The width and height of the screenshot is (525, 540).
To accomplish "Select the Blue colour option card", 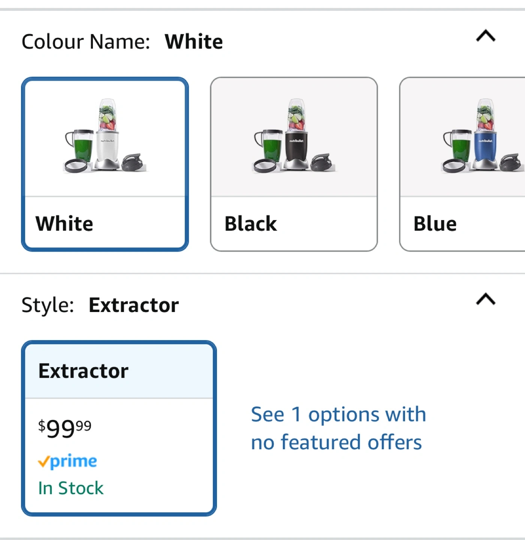I will click(462, 164).
